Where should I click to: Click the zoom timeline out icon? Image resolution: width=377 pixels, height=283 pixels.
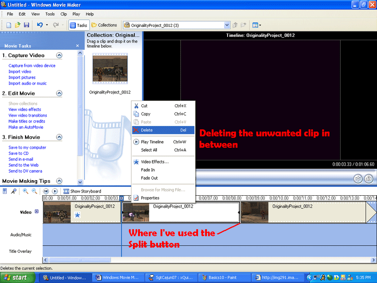pyautogui.click(x=34, y=191)
